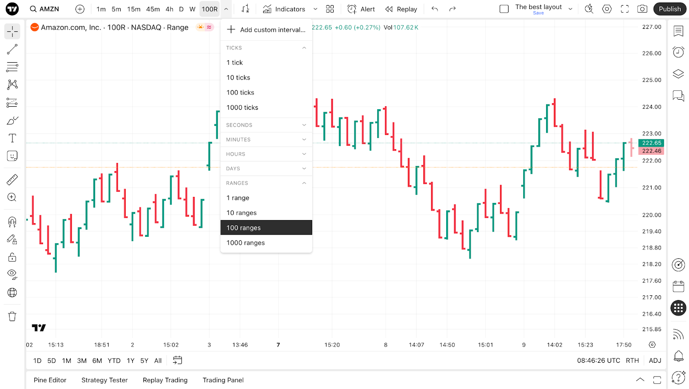Remove drawings with the trash icon

pos(12,316)
